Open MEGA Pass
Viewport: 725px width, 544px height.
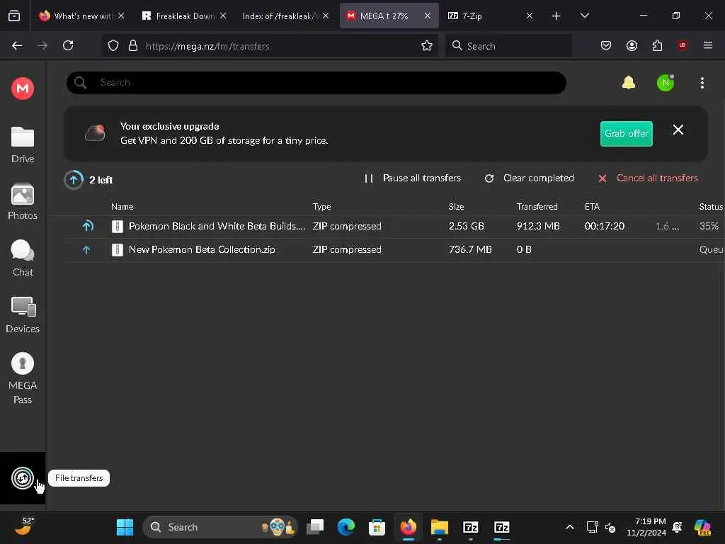coord(22,378)
